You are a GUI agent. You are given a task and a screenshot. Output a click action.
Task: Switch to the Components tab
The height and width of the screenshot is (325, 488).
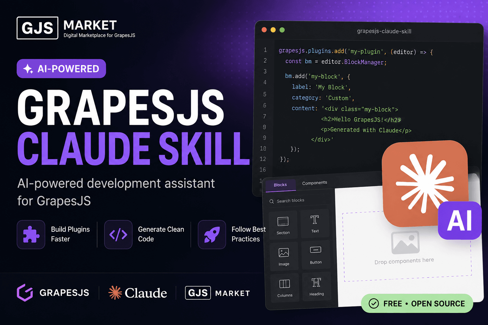(315, 183)
